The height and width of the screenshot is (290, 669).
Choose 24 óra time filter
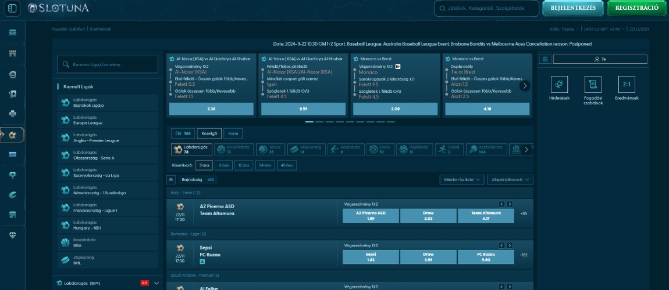click(x=265, y=165)
